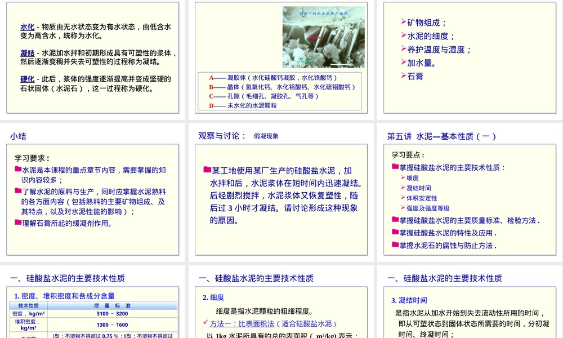Click the underlined term 水化
This screenshot has width=563, height=338.
(27, 27)
